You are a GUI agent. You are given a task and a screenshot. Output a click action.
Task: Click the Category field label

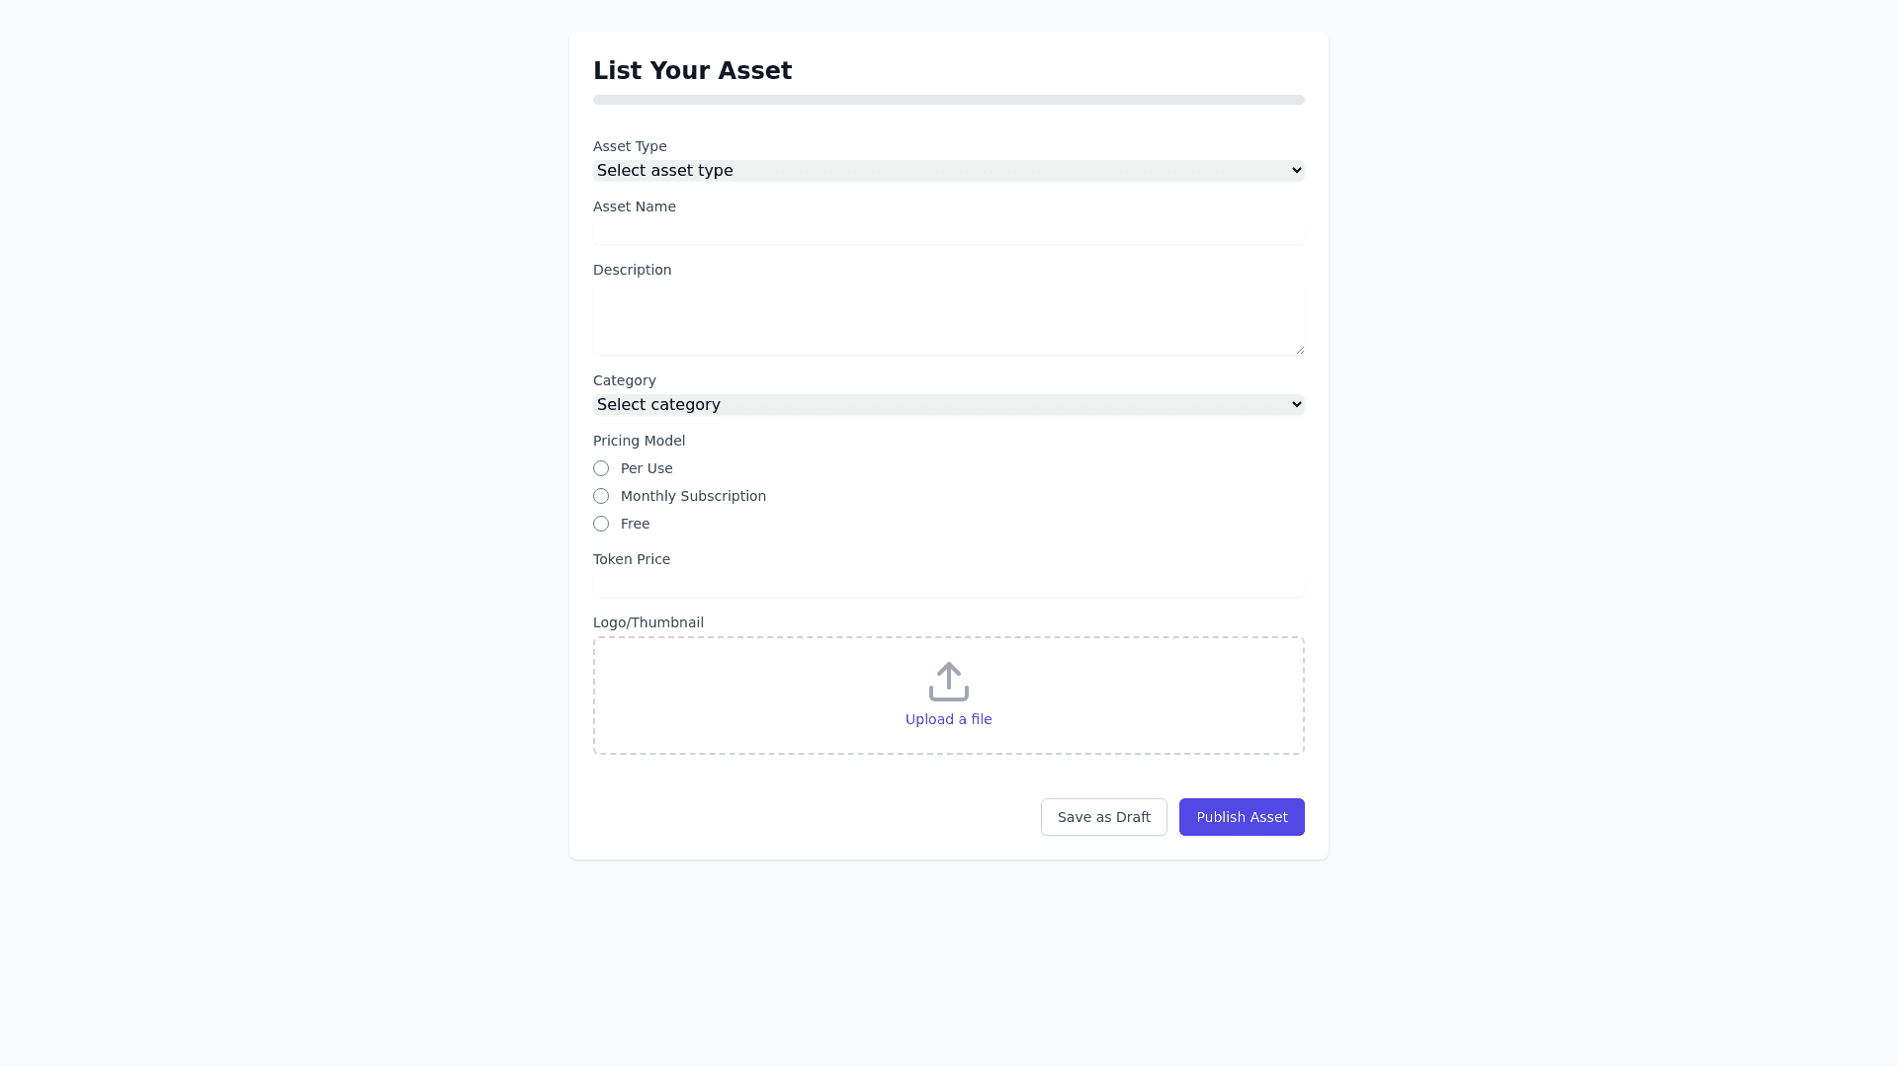coord(625,380)
